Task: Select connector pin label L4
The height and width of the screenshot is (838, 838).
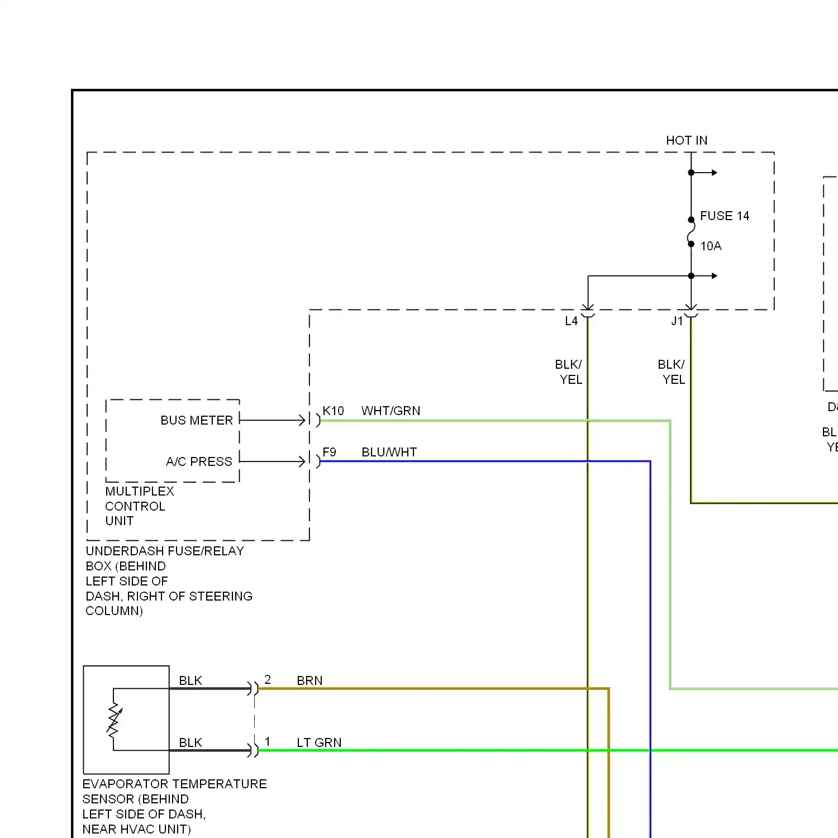Action: coord(571,321)
